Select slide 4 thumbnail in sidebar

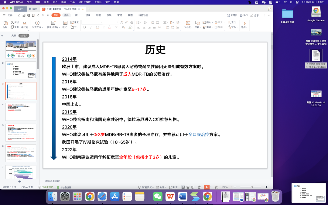(21, 111)
